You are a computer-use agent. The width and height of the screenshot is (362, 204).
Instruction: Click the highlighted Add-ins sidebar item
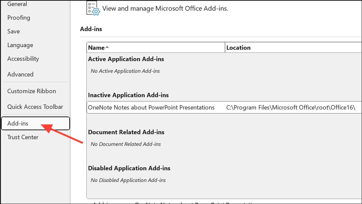(18, 124)
